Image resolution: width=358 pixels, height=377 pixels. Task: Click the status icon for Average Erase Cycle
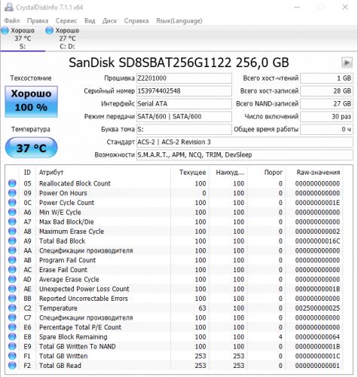click(x=12, y=279)
